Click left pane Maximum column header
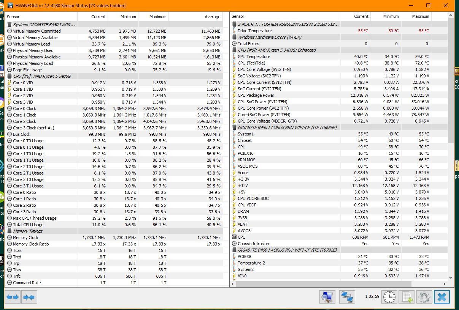Screen dimensions: 459x310 pyautogui.click(x=153, y=17)
